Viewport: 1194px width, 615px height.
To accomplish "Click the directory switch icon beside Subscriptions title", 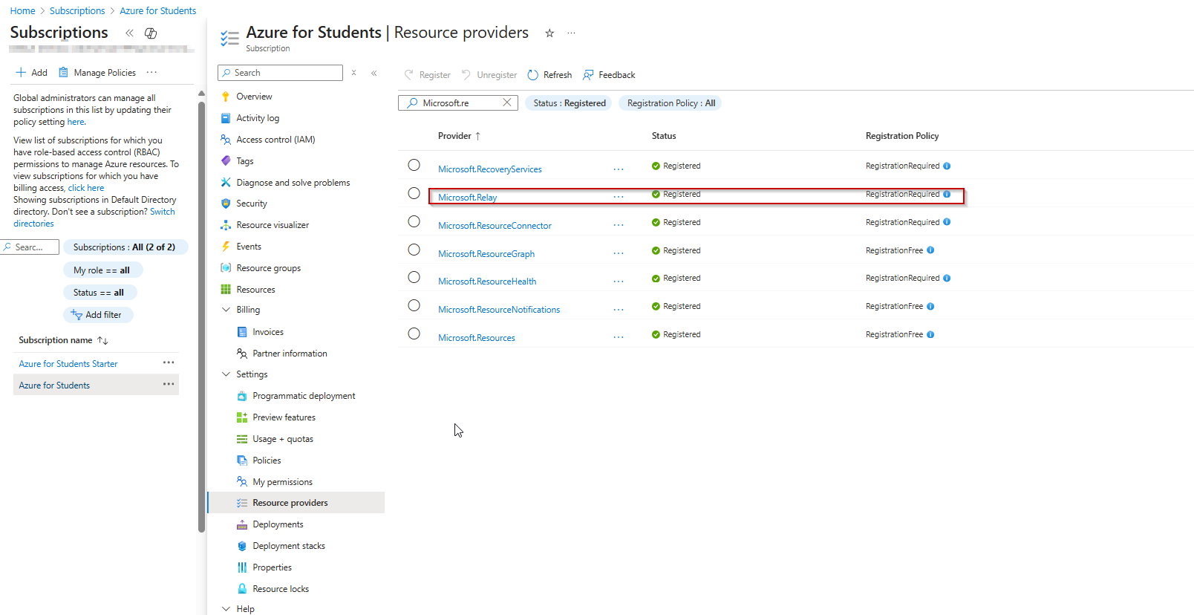I will (x=151, y=33).
